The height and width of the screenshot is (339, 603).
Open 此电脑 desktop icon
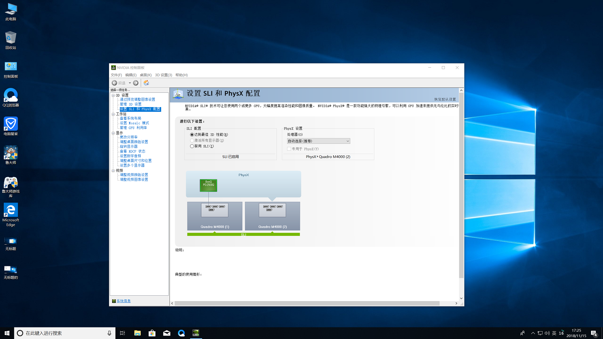(x=11, y=12)
